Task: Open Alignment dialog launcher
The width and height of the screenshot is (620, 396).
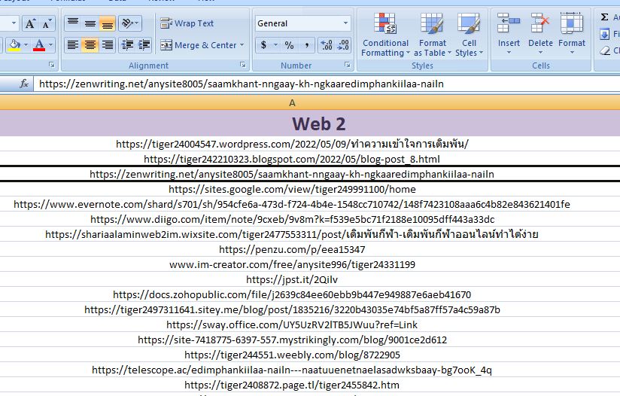Action: pos(243,65)
